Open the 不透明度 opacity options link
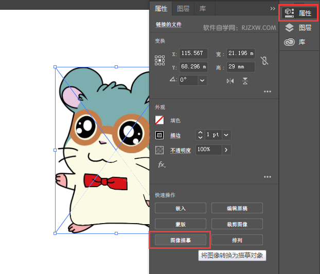Screen dimensions: 320x274 point(181,151)
